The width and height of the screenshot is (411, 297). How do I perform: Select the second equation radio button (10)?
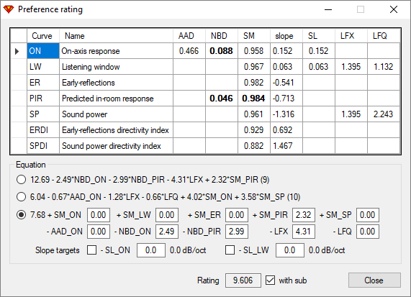pyautogui.click(x=21, y=197)
